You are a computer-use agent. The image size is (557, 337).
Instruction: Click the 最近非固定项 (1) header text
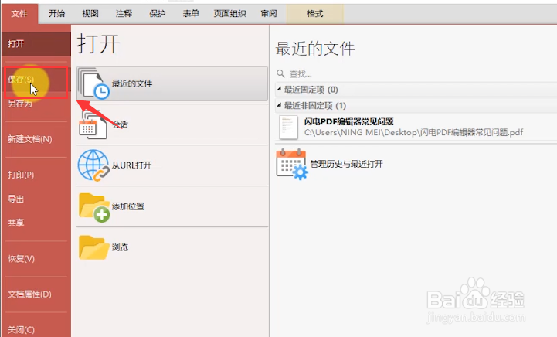pos(314,106)
